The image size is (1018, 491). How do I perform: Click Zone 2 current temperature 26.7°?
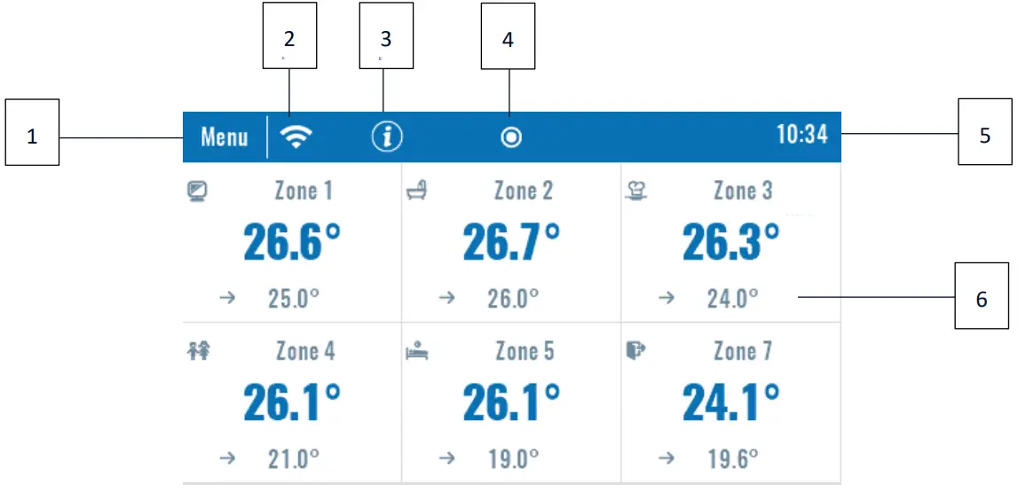(510, 242)
